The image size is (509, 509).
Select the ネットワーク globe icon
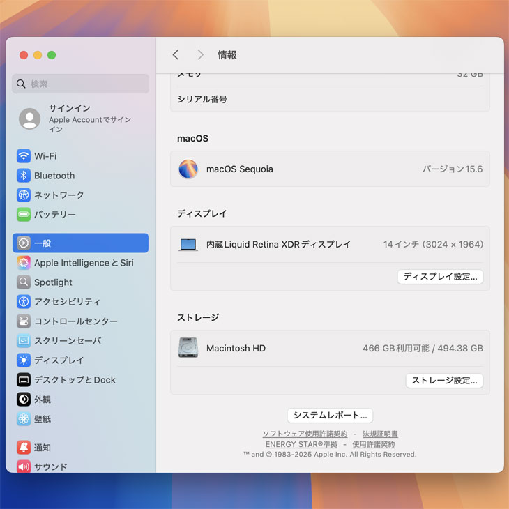(x=24, y=195)
